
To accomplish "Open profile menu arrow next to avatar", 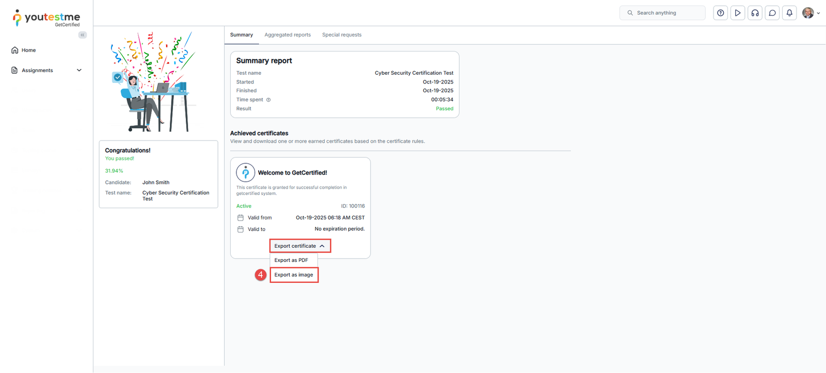I will (818, 13).
